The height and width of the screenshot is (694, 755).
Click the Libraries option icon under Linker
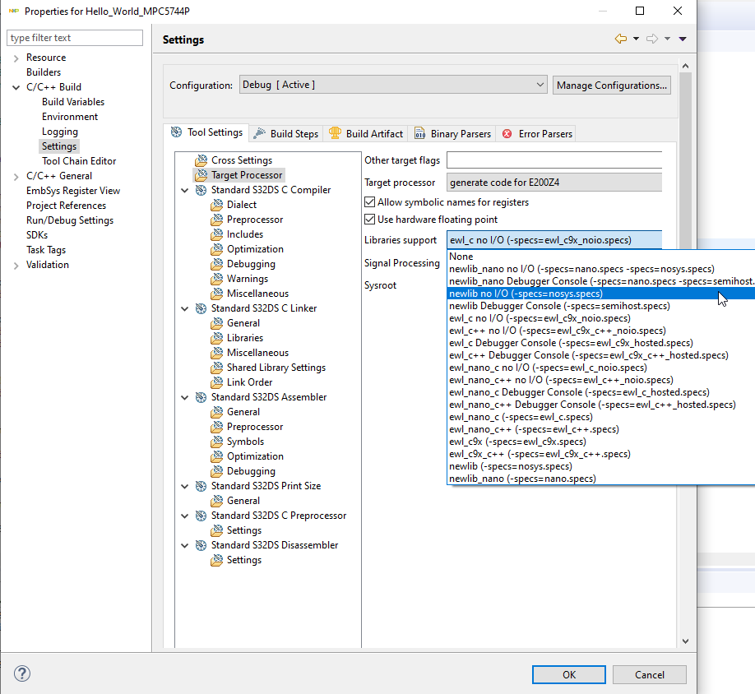pyautogui.click(x=216, y=338)
